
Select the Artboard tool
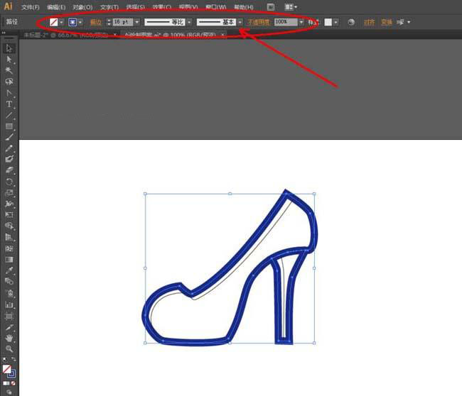9,317
